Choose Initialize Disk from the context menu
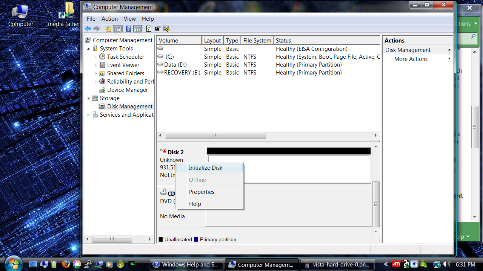Image resolution: width=483 pixels, height=271 pixels. pos(206,167)
